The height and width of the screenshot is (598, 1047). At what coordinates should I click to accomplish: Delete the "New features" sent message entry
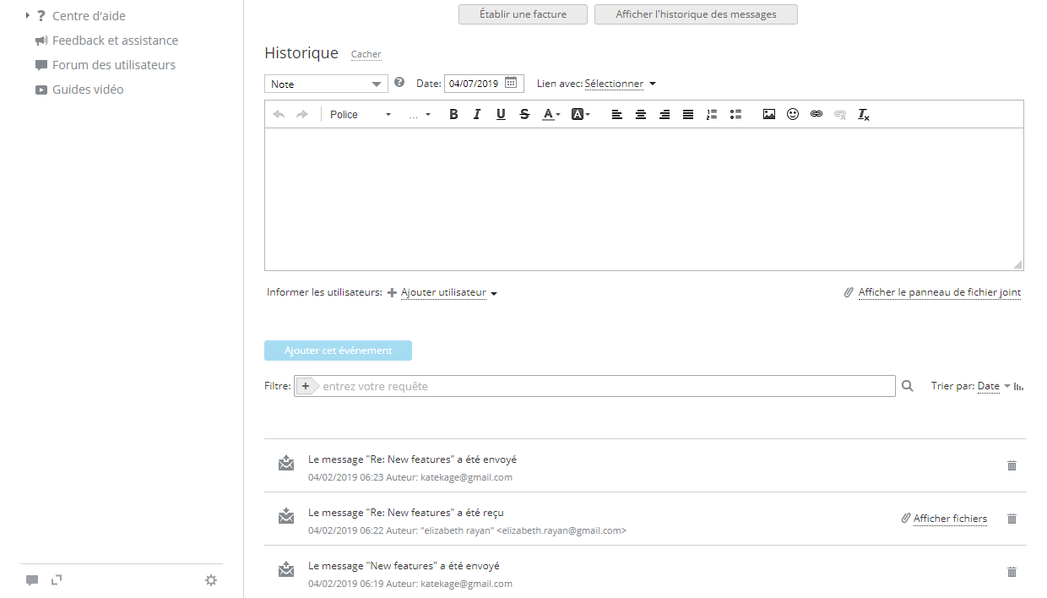pos(1012,572)
